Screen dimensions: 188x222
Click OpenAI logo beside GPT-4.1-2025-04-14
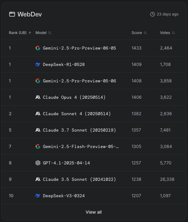click(38, 163)
